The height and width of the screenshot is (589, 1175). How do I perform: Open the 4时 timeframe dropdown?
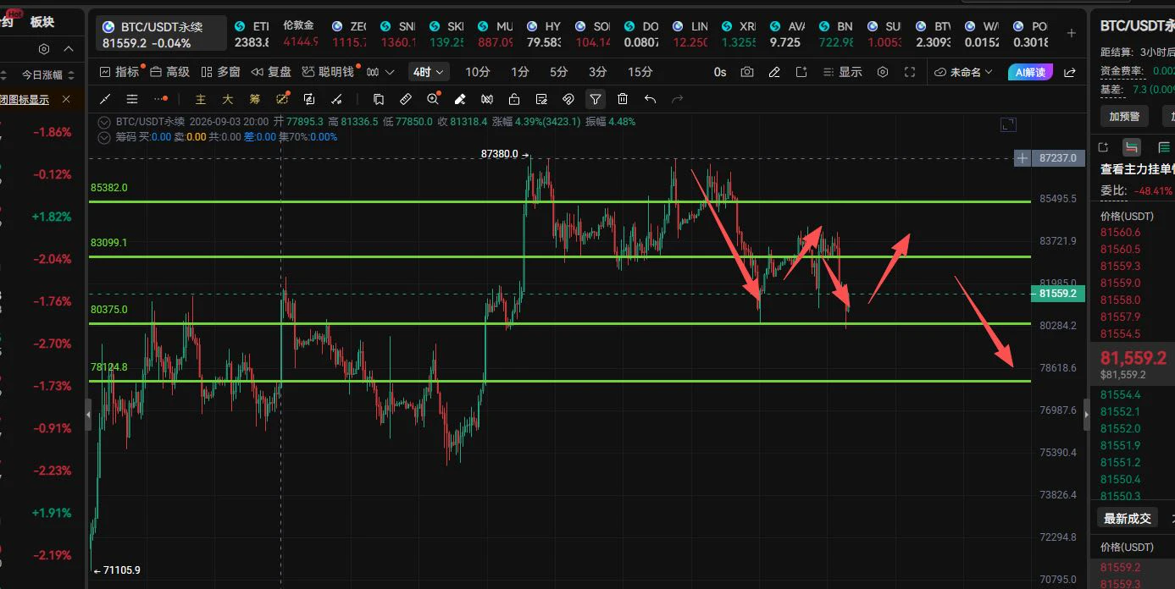coord(429,72)
